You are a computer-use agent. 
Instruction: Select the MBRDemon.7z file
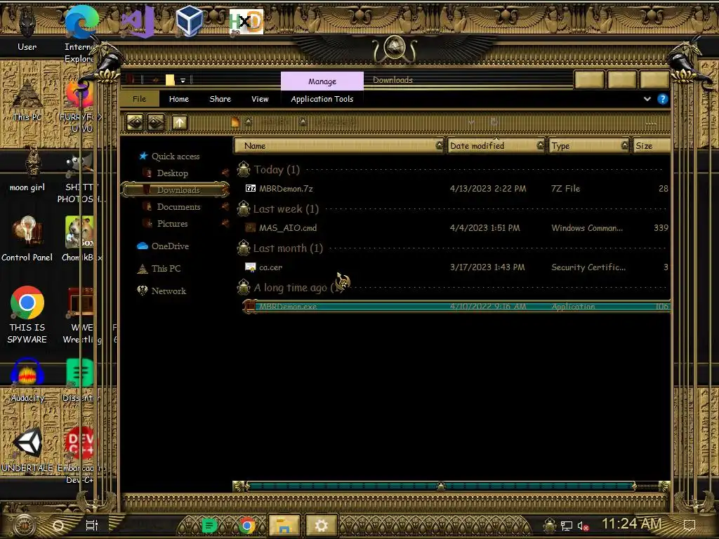(x=456, y=188)
